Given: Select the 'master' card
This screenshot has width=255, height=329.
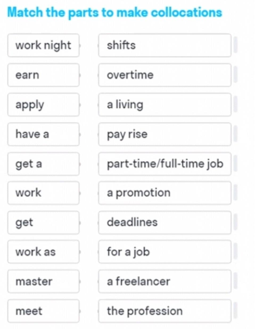Looking at the screenshot, I should [43, 281].
